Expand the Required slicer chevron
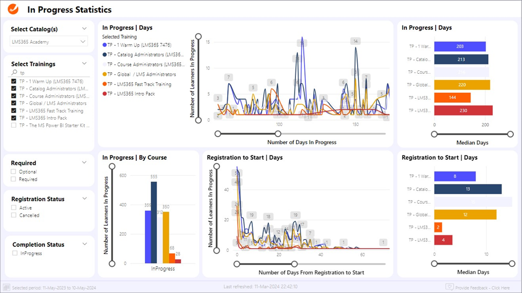This screenshot has height=293, width=522. pos(84,163)
